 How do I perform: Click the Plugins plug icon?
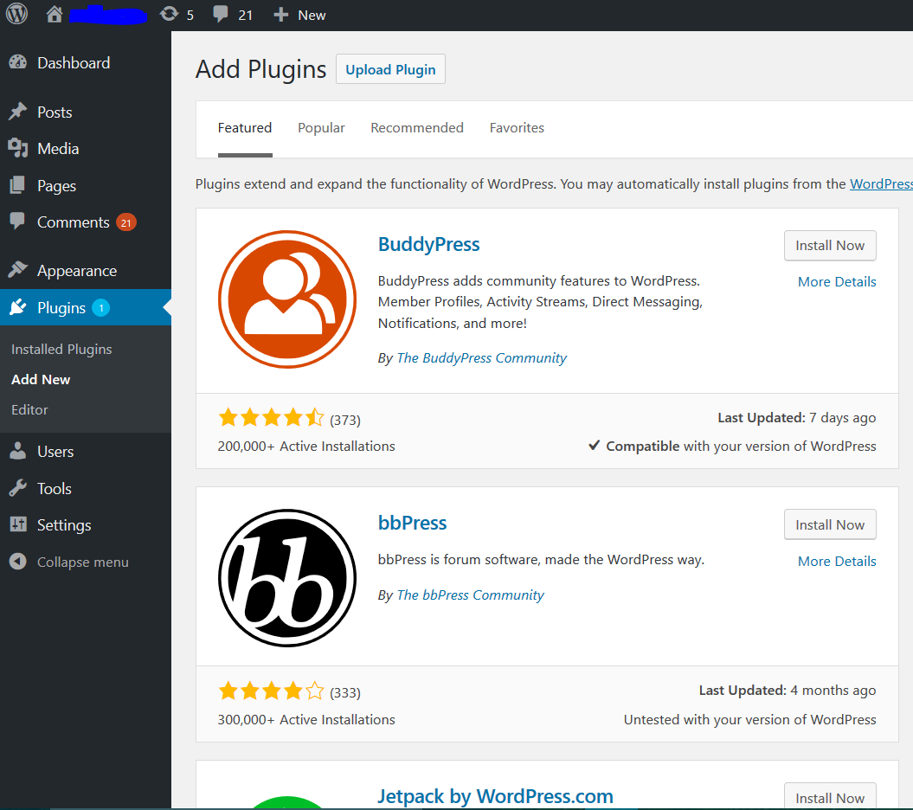tap(18, 307)
